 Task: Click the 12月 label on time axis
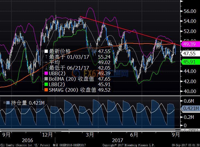coord(47,135)
